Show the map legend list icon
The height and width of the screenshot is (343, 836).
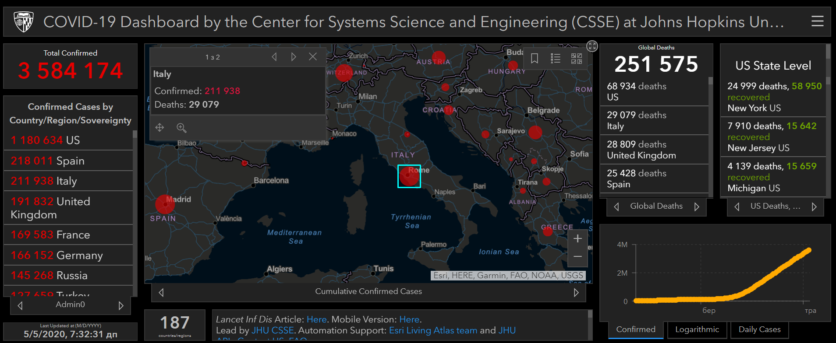(556, 58)
